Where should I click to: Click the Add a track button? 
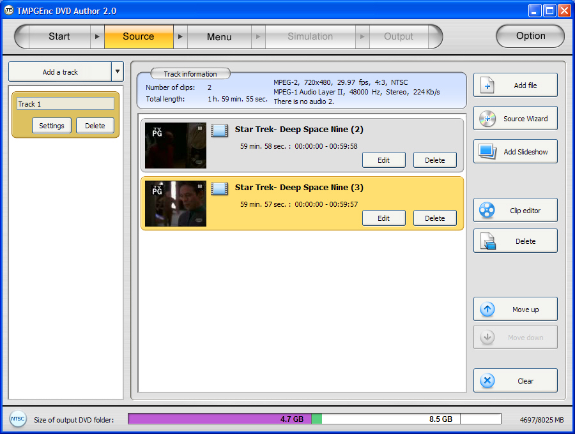coord(60,71)
